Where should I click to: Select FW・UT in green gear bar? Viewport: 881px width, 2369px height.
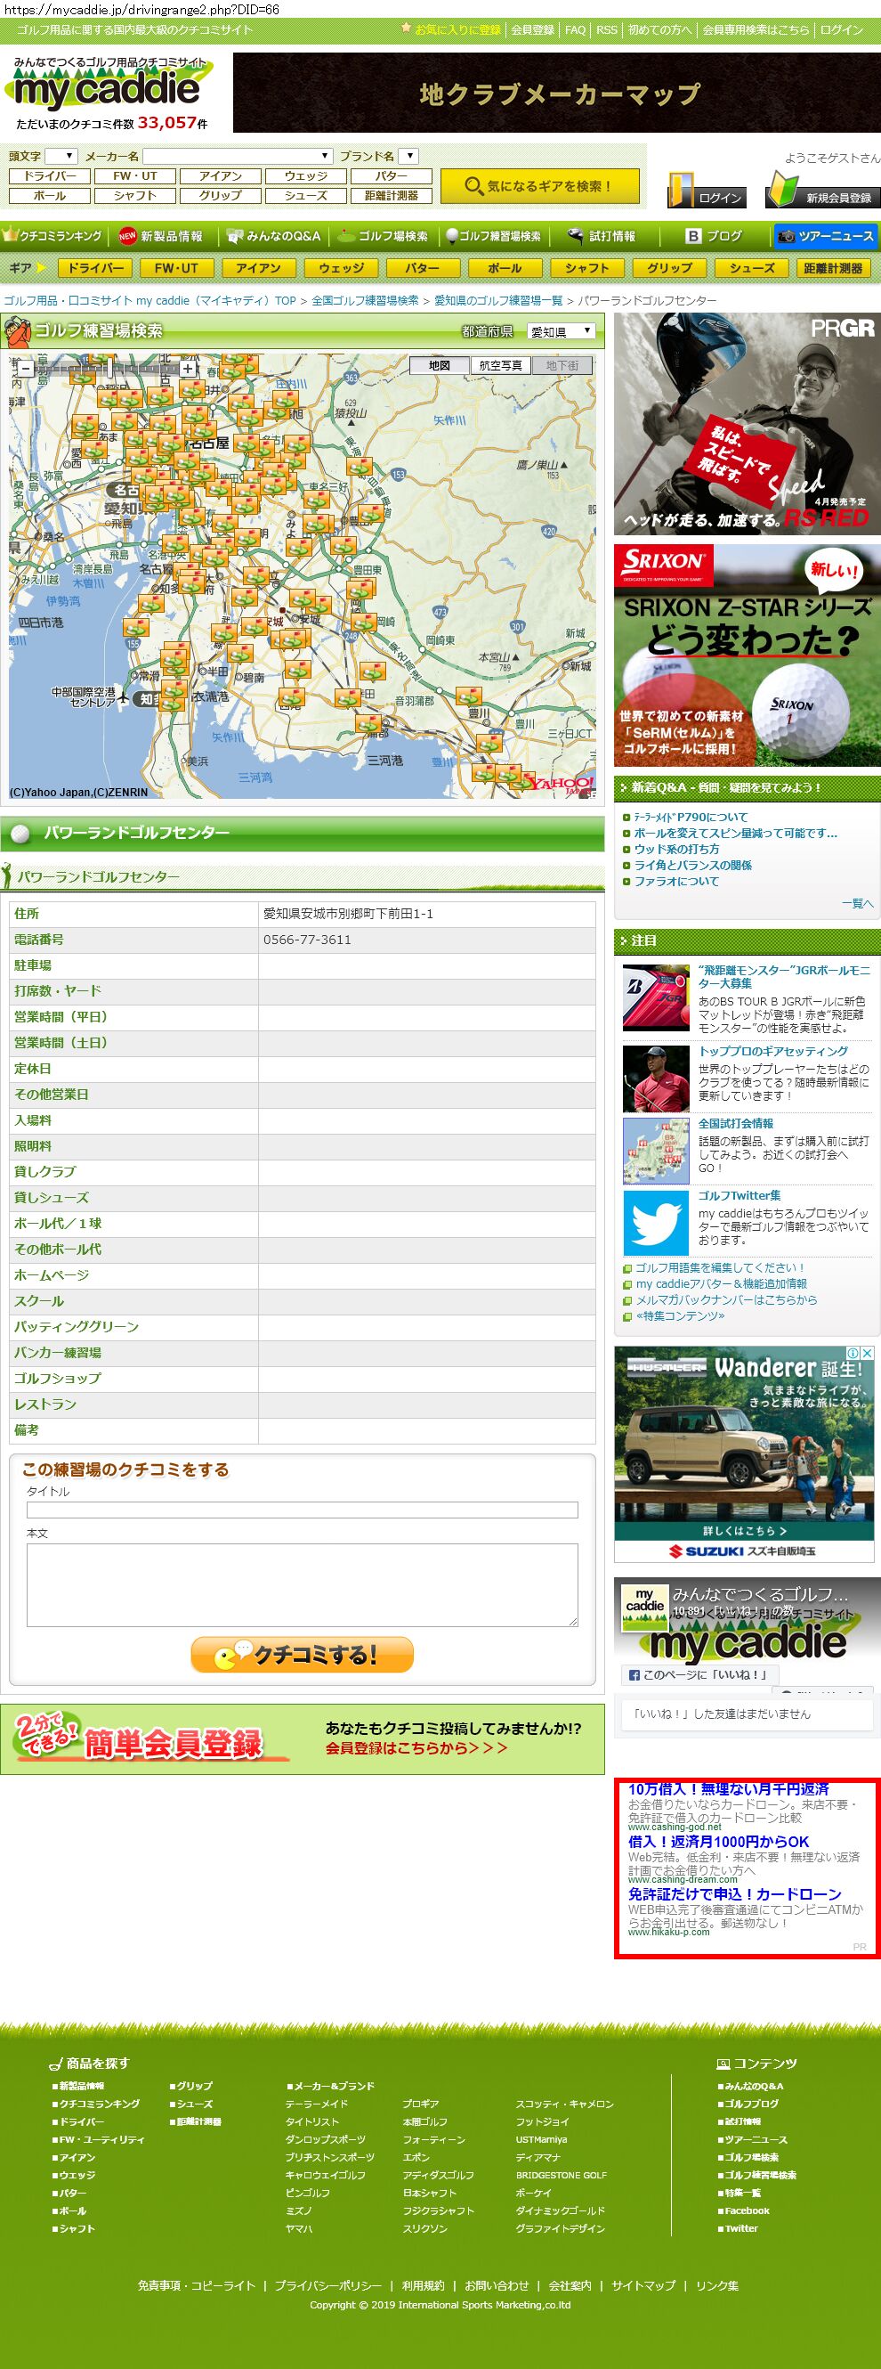(x=176, y=269)
